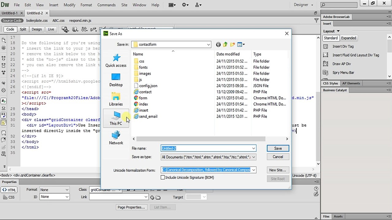Click the Select Parent Tag icon in coding toolbar

tap(4, 83)
